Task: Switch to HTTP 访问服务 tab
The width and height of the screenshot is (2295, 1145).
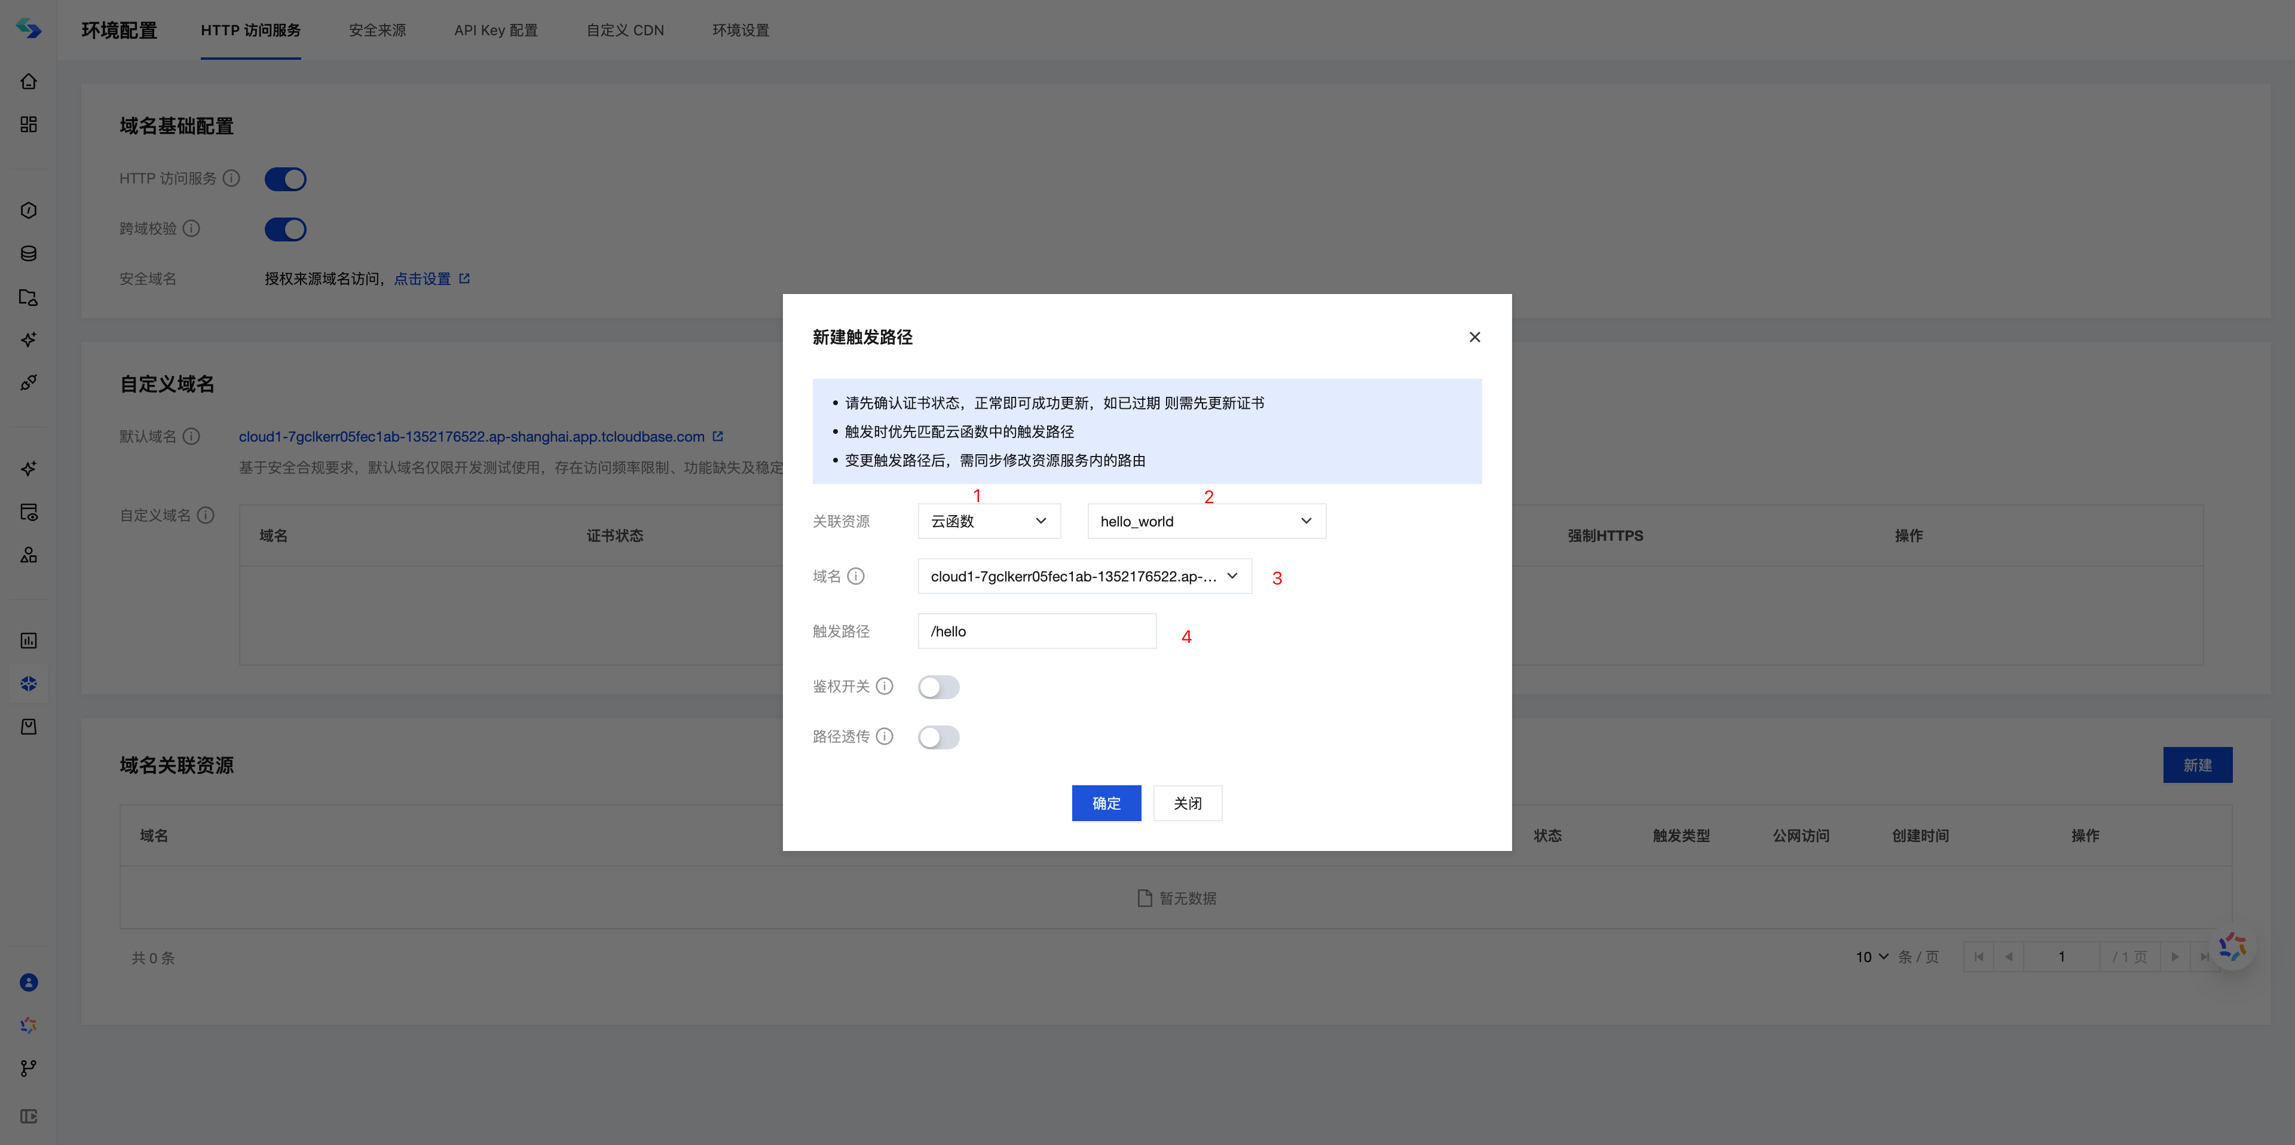Action: 250,30
